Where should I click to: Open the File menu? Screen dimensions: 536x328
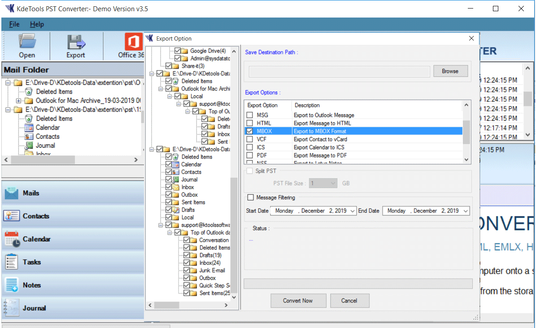14,24
